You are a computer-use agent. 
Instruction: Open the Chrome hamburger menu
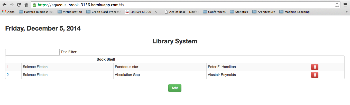pos(345,5)
